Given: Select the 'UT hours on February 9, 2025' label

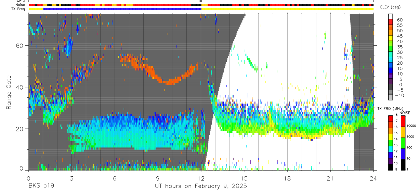Looking at the screenshot, I should 201,186.
